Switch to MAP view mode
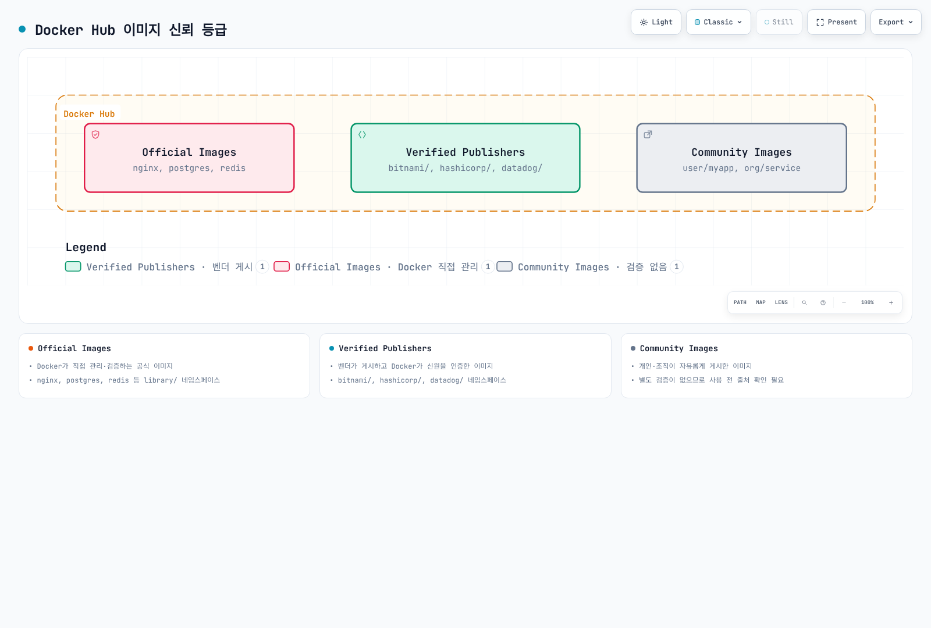 761,302
